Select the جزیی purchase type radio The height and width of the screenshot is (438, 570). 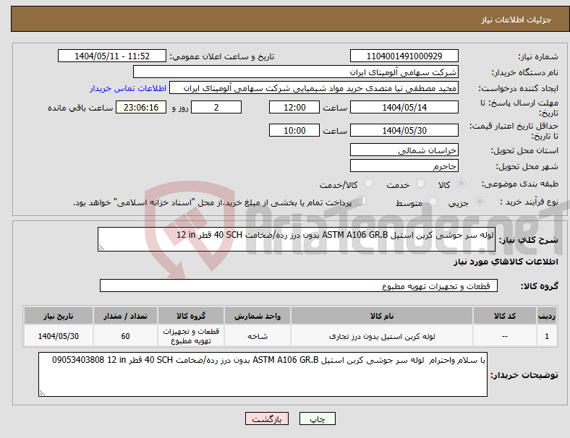480,202
